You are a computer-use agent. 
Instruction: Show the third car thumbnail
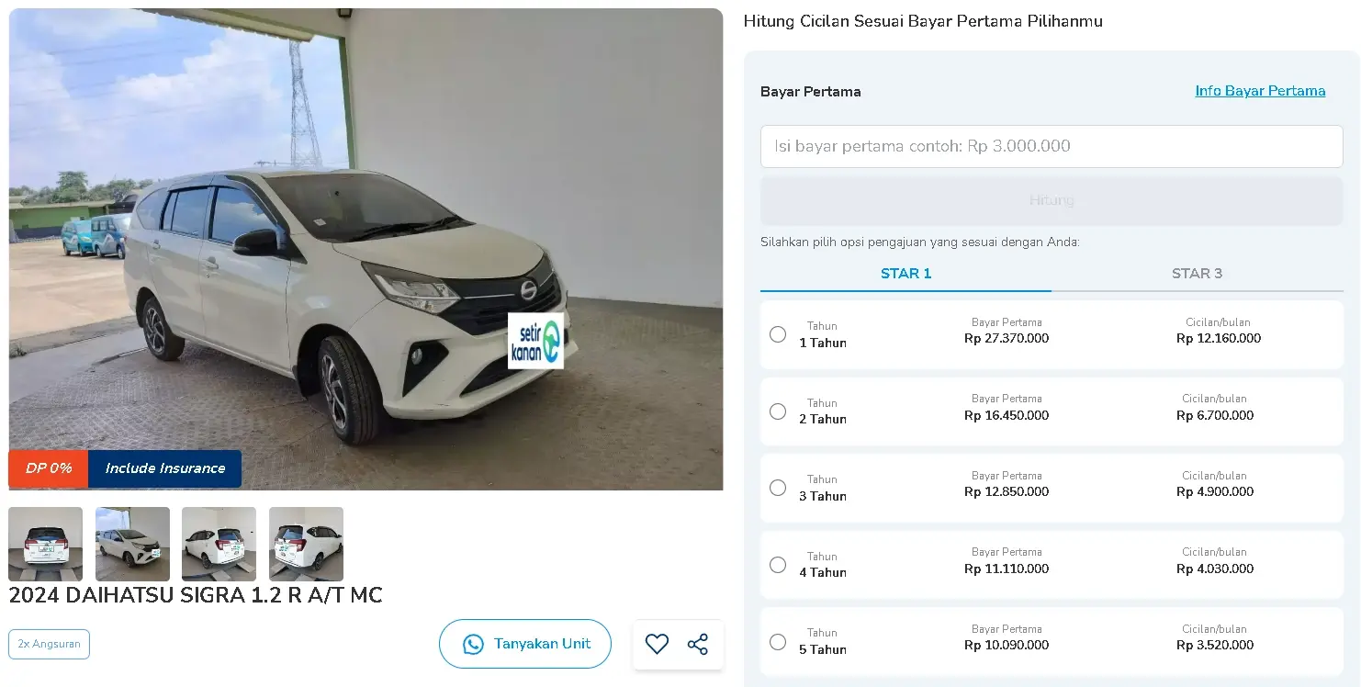click(219, 544)
